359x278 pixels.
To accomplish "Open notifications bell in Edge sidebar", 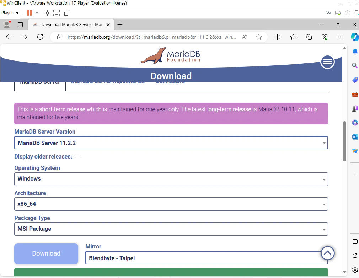I will click(x=355, y=52).
